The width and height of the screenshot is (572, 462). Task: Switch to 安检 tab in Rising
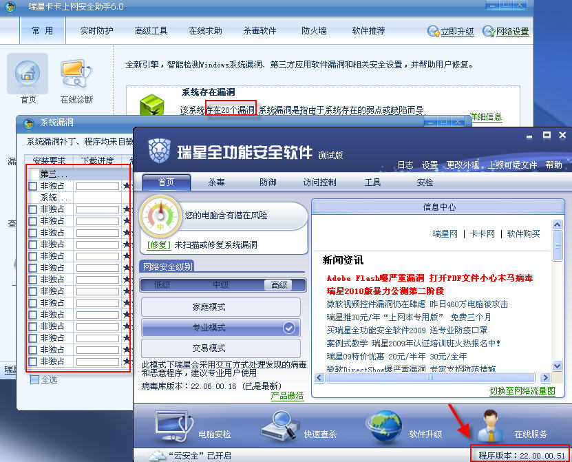(x=425, y=182)
